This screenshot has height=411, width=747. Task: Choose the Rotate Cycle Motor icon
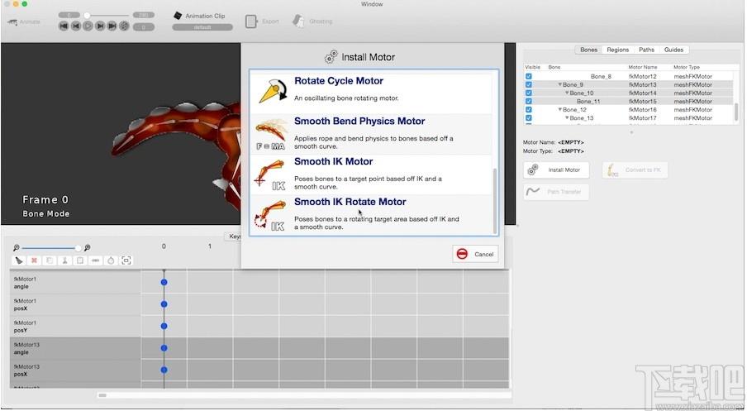[273, 91]
